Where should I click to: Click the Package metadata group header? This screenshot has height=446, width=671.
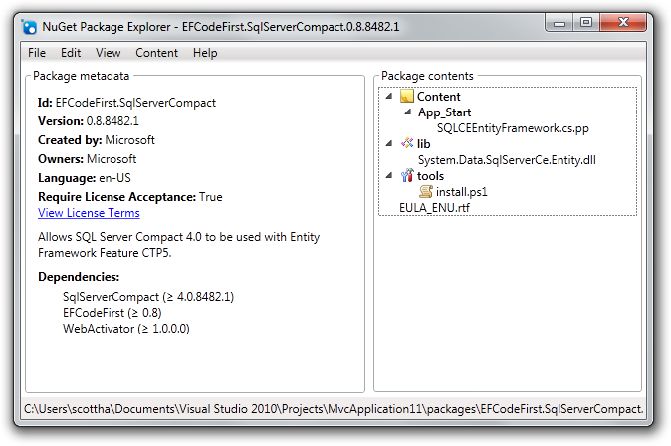click(x=81, y=76)
